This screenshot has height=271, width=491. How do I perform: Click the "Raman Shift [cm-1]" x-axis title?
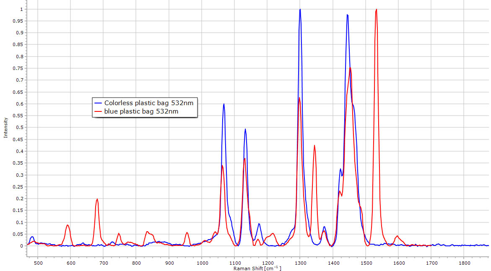(x=257, y=268)
